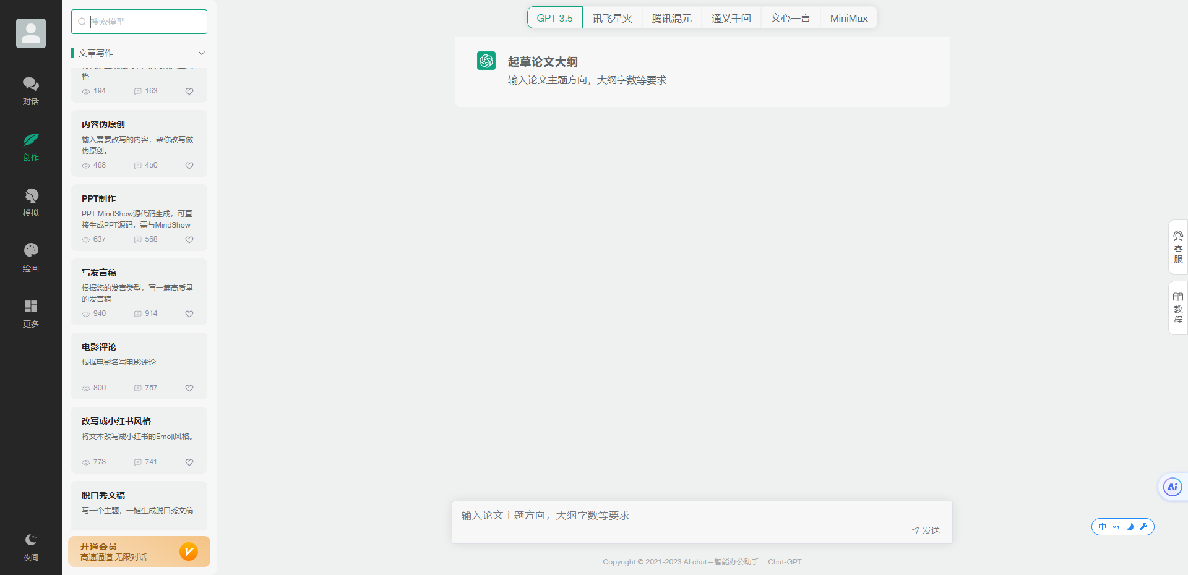Viewport: 1188px width, 575px height.
Task: Favorite the card with 194 views
Action: (189, 92)
